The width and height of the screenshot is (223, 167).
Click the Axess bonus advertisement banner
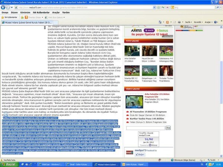pos(149,32)
